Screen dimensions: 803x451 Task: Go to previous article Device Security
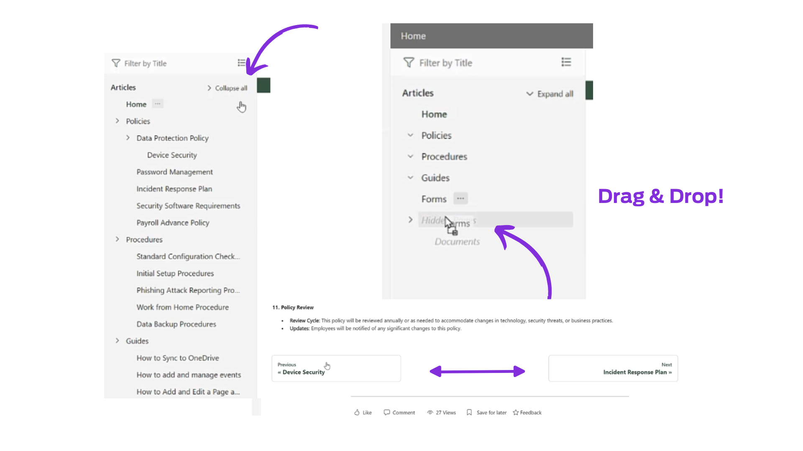click(x=336, y=368)
